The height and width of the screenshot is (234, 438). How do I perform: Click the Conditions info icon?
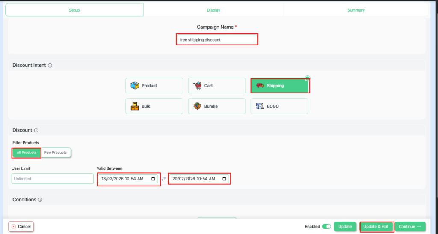pyautogui.click(x=40, y=200)
